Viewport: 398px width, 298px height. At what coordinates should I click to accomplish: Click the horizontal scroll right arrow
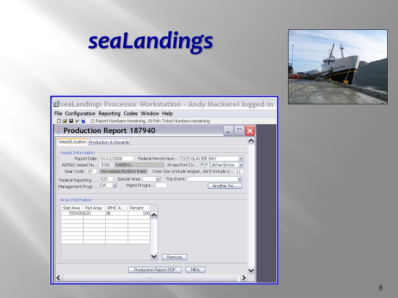[244, 278]
